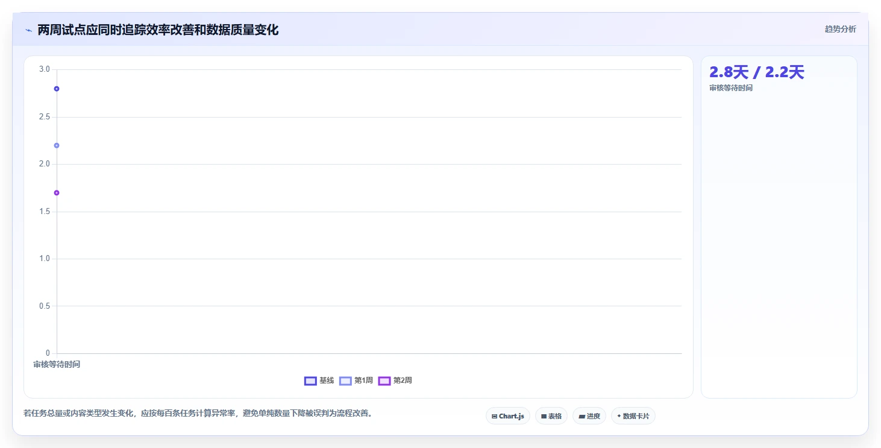Select the Chart.js view chip
Viewport: 881px width, 448px height.
(x=508, y=416)
